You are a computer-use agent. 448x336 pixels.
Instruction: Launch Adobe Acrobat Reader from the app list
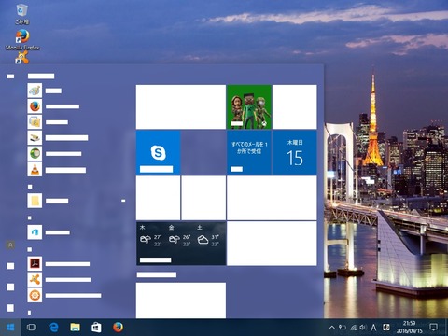[x=35, y=264]
